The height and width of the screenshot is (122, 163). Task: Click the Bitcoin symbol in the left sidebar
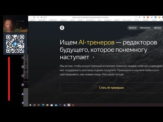tap(23, 103)
